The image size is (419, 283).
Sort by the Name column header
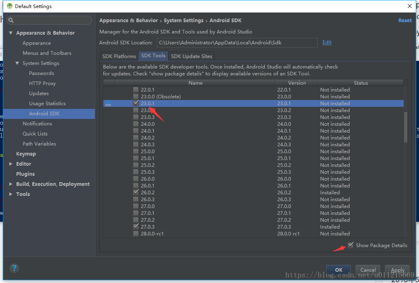coord(195,83)
